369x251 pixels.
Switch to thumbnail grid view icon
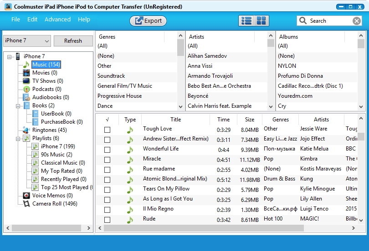[261, 21]
